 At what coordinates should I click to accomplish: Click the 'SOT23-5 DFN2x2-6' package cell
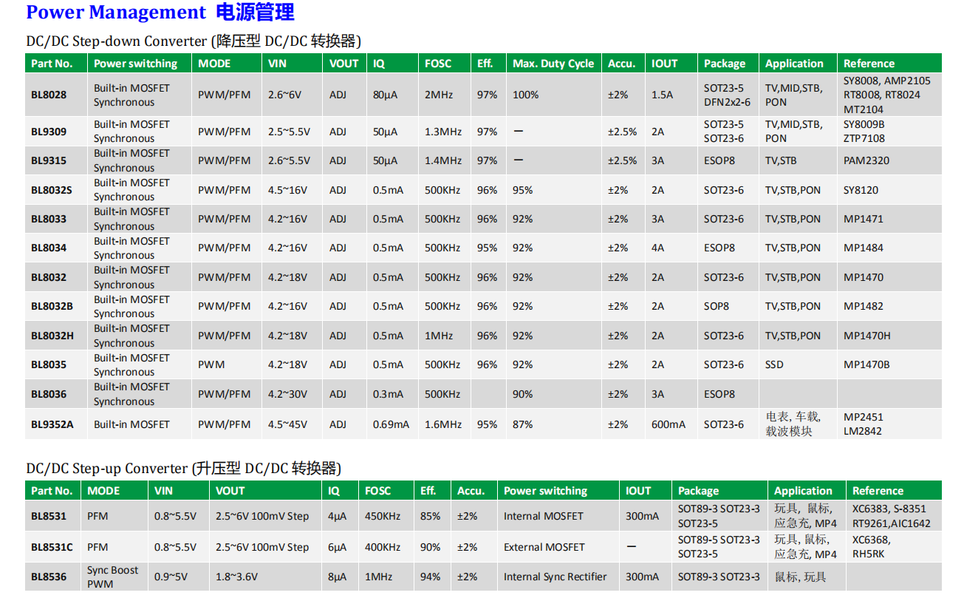click(727, 95)
